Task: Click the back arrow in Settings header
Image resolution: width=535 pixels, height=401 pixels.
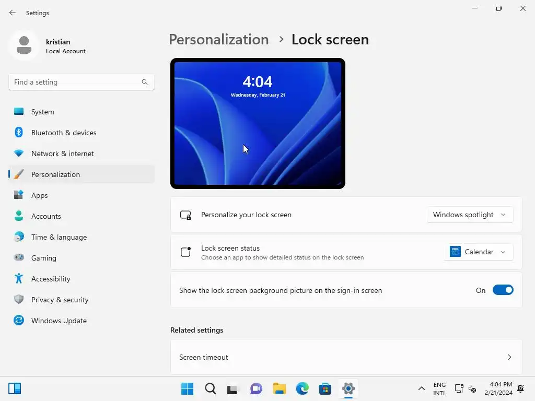Action: pyautogui.click(x=13, y=13)
